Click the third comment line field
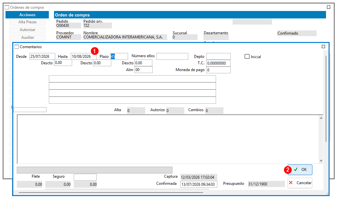Viewport: 337px width, 199px height. (132, 93)
